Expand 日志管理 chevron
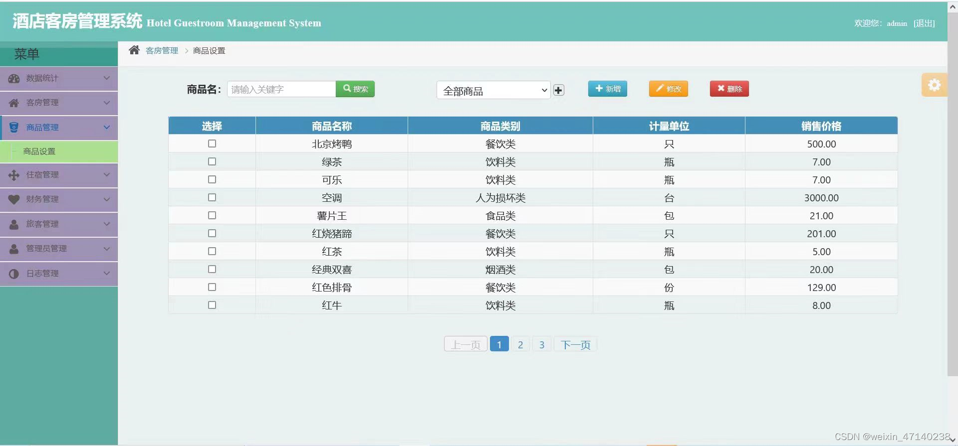Viewport: 958px width, 446px height. (x=106, y=273)
